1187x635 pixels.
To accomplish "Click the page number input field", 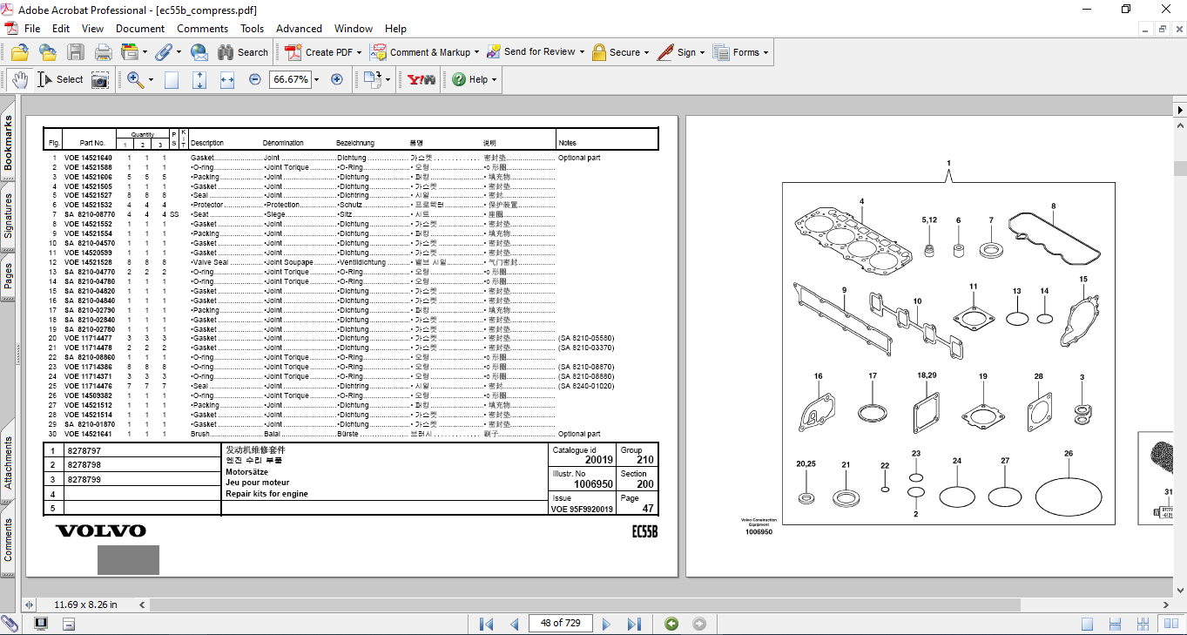I will tap(560, 624).
